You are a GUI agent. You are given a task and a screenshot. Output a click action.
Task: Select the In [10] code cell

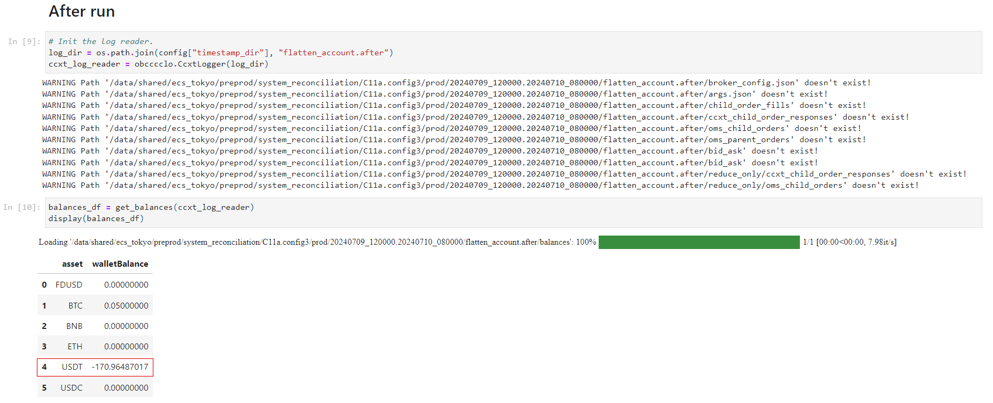513,213
